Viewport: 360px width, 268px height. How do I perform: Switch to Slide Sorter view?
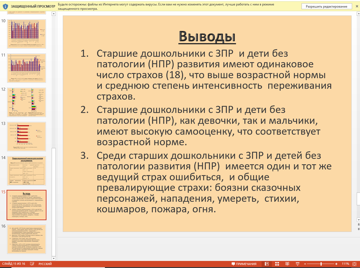(x=277, y=264)
